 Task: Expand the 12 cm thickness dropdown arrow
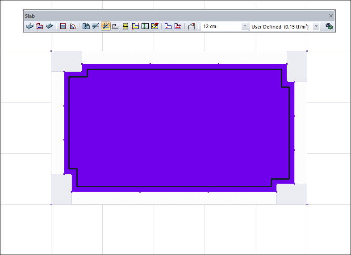244,27
